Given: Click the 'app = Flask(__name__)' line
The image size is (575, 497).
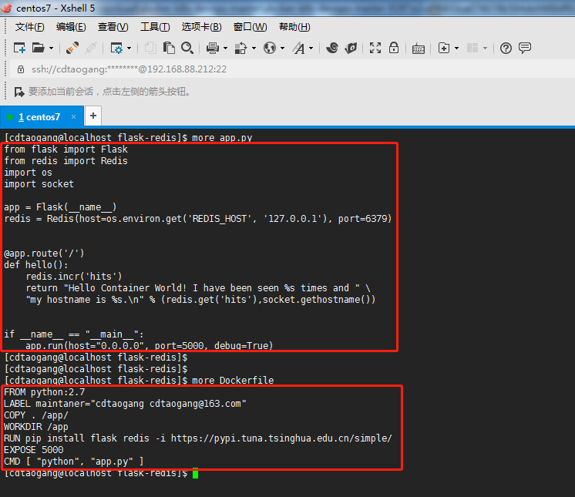Looking at the screenshot, I should pos(60,207).
